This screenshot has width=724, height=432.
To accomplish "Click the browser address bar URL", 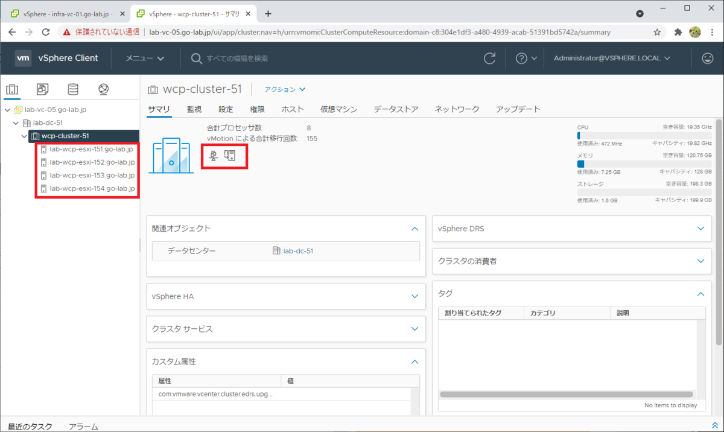I will tap(379, 32).
